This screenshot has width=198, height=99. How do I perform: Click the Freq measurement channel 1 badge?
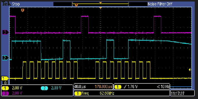pyautogui.click(x=78, y=93)
